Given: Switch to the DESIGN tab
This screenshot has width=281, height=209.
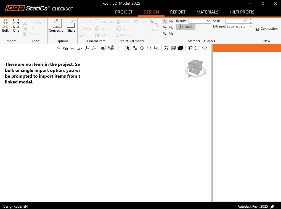Looking at the screenshot, I should [151, 12].
